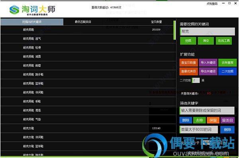This screenshot has height=158, width=239.
Task: Select the 耐克女鞋 篮球鞋 row
Action: [x=88, y=146]
